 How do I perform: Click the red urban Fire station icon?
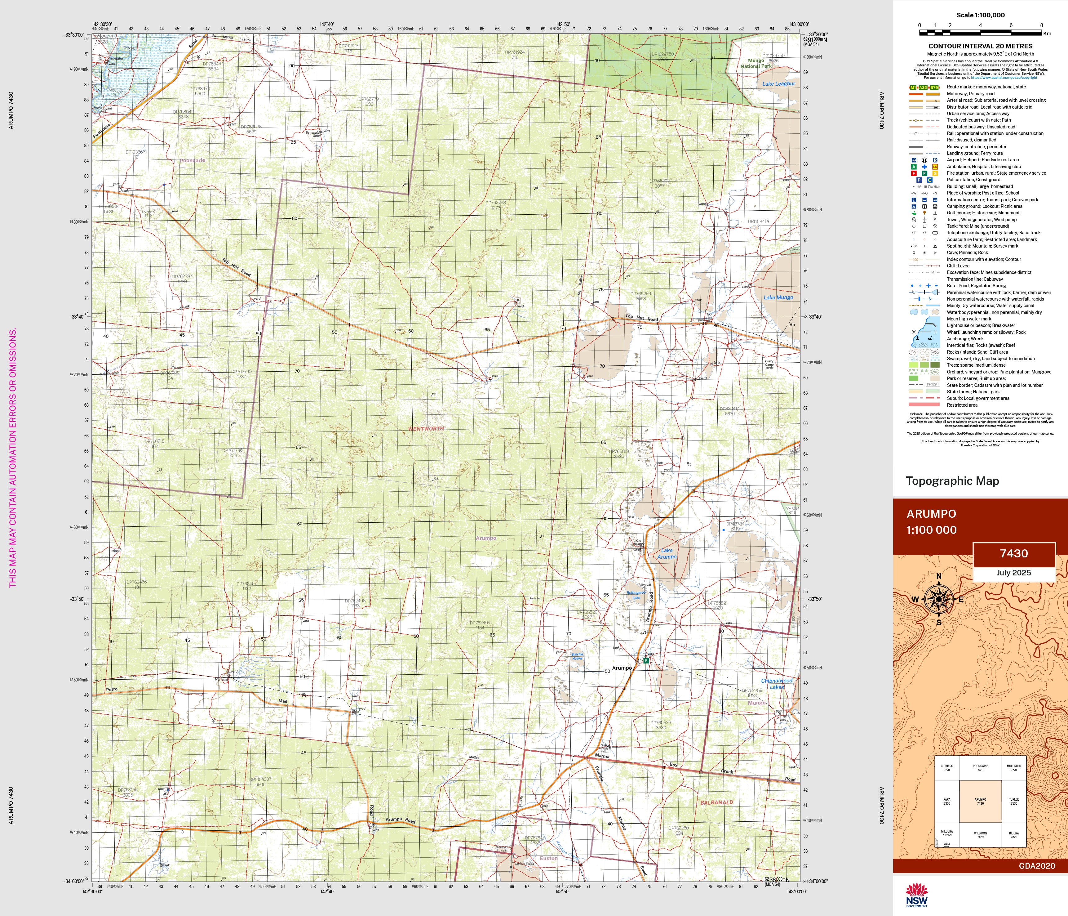tap(914, 173)
